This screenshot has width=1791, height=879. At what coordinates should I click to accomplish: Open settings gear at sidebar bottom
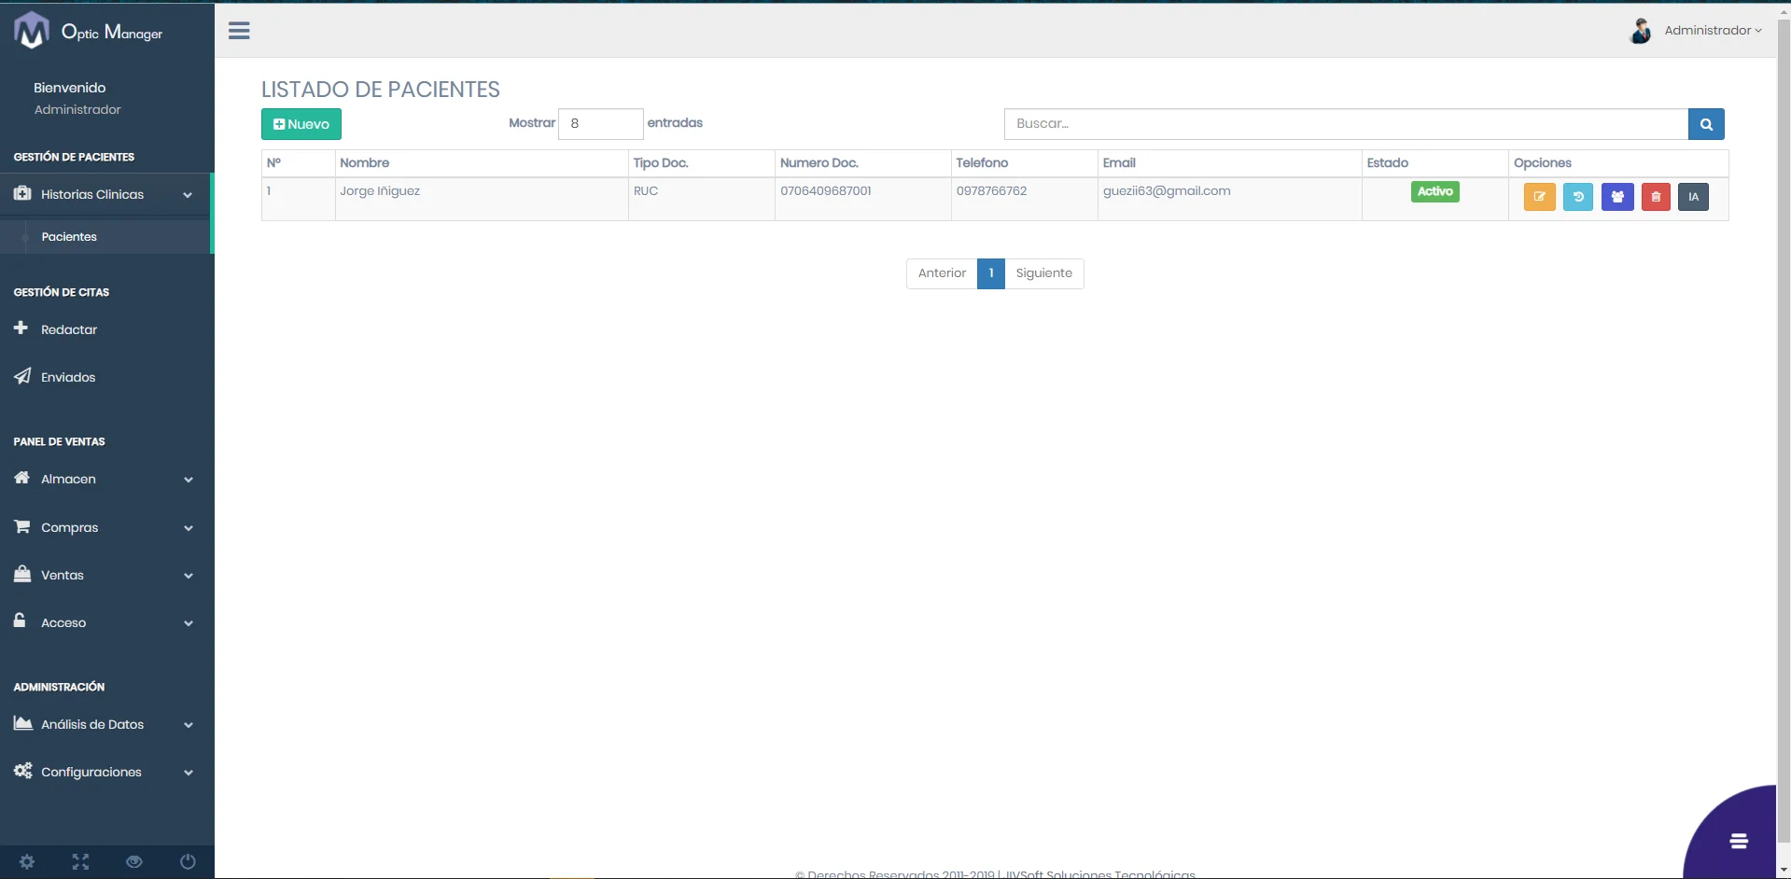point(27,861)
